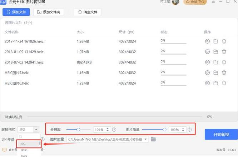
Task: Click the 尺寸 (px) column header
Action: click(127, 32)
